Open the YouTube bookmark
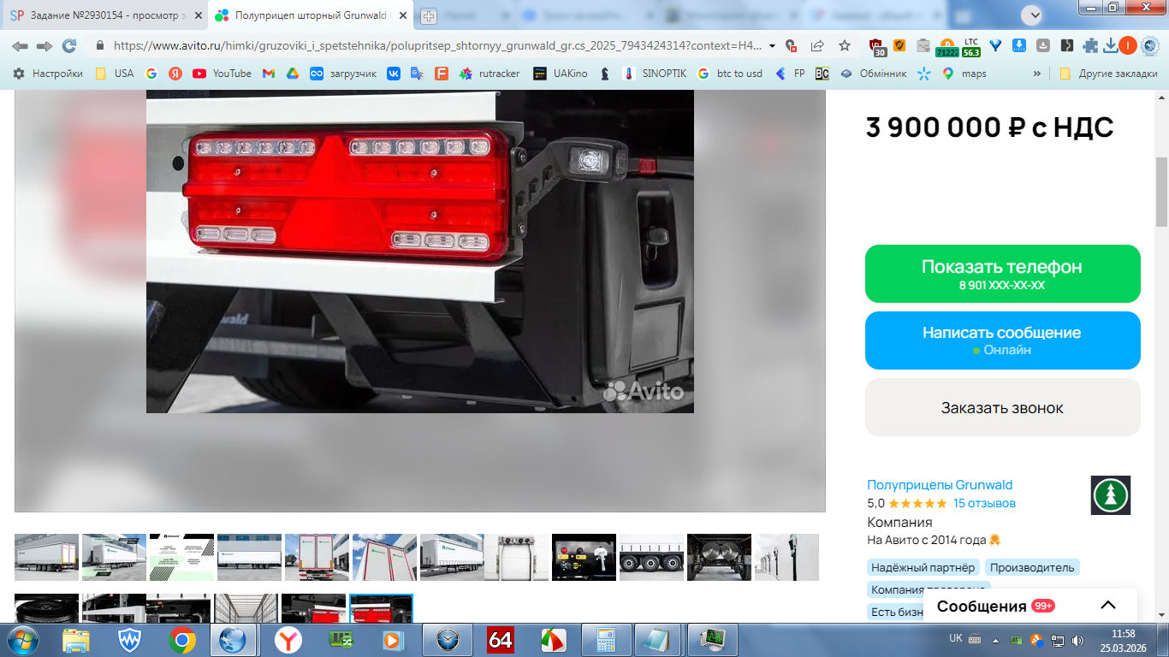This screenshot has height=657, width=1169. pyautogui.click(x=223, y=74)
